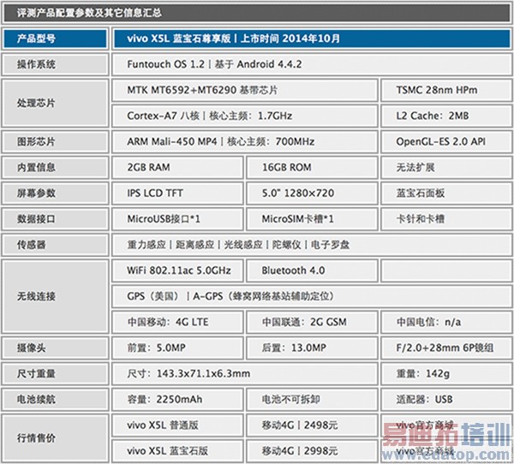This screenshot has height=464, width=514.
Task: Click the title 评测产品配置参数及其它信息汇总
Action: [89, 13]
